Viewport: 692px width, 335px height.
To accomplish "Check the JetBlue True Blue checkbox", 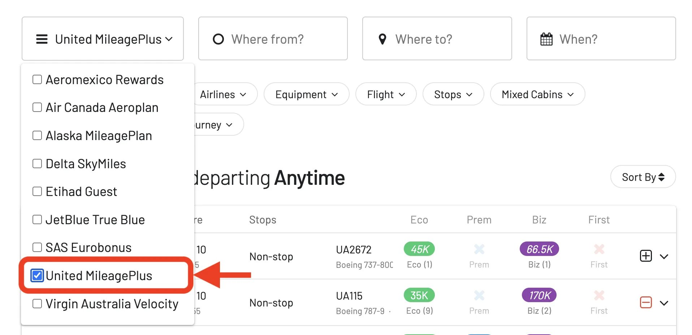I will [37, 219].
